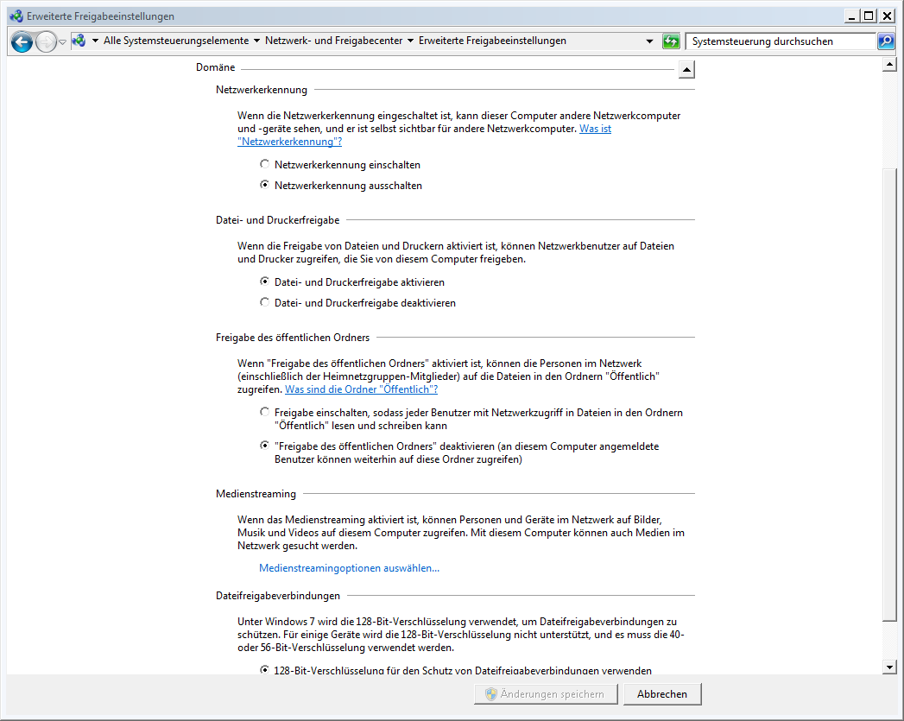Click the scrollbar down arrow
This screenshot has height=721, width=904.
point(888,667)
